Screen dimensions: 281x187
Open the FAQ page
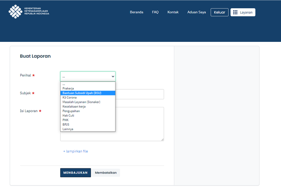point(155,12)
